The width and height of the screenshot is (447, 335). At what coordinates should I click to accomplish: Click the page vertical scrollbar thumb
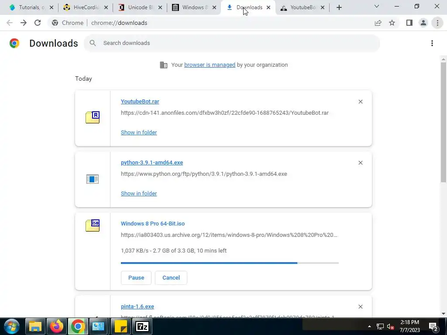[444, 122]
